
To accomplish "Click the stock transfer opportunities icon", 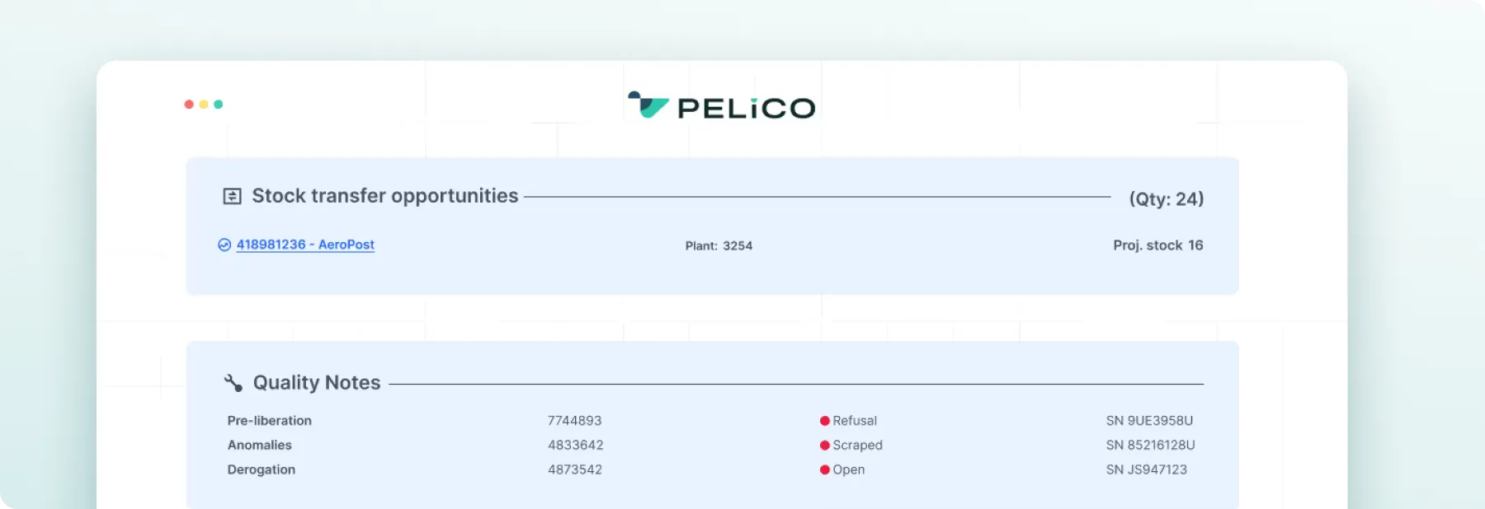I will point(232,196).
